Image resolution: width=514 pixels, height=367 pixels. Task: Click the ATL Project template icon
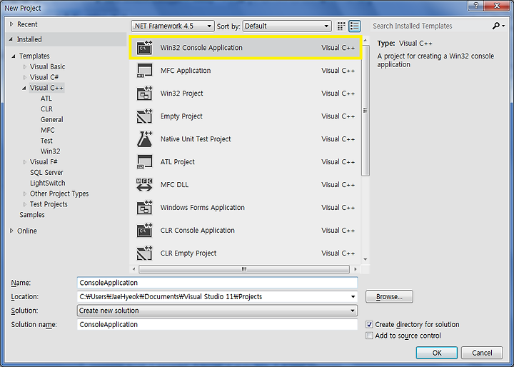pyautogui.click(x=144, y=161)
